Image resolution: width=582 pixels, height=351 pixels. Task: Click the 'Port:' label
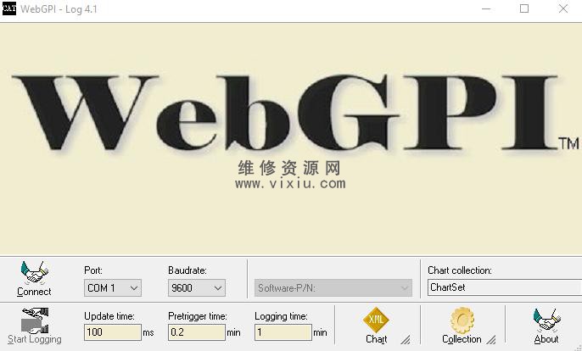tap(93, 270)
